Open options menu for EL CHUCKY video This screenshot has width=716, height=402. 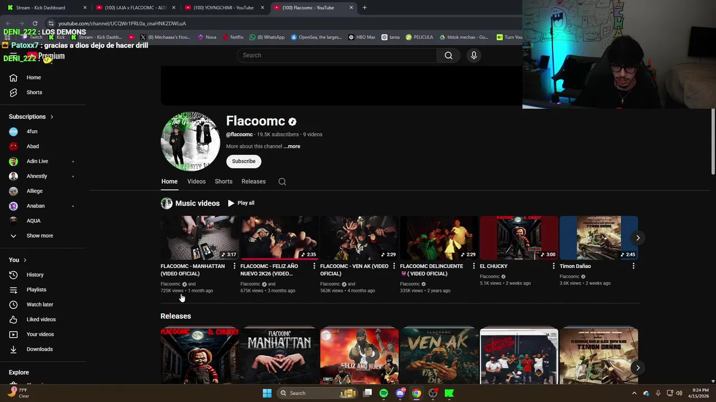(553, 266)
